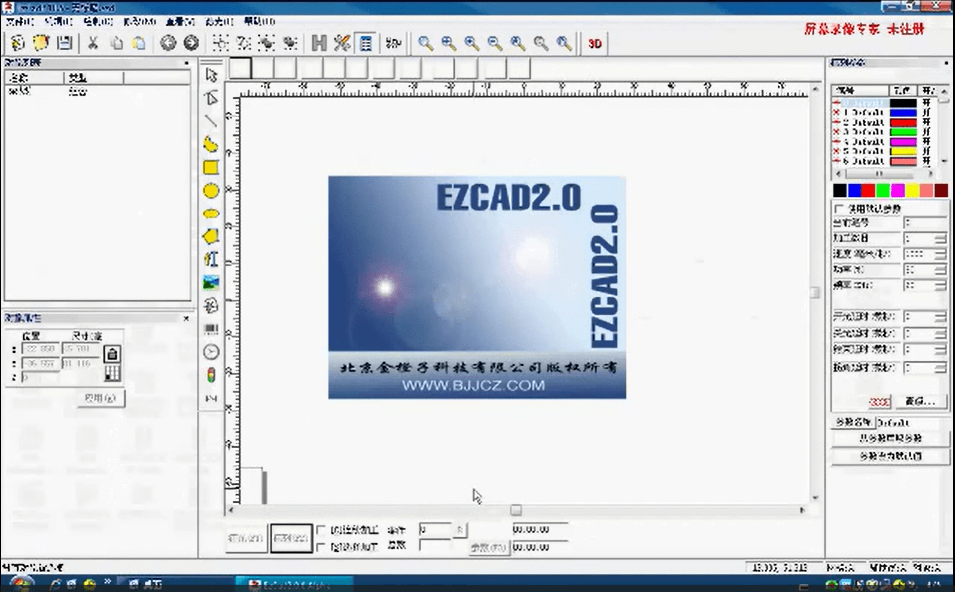Toggle on/off cell for pen 1 Default
955x592 pixels.
(926, 113)
